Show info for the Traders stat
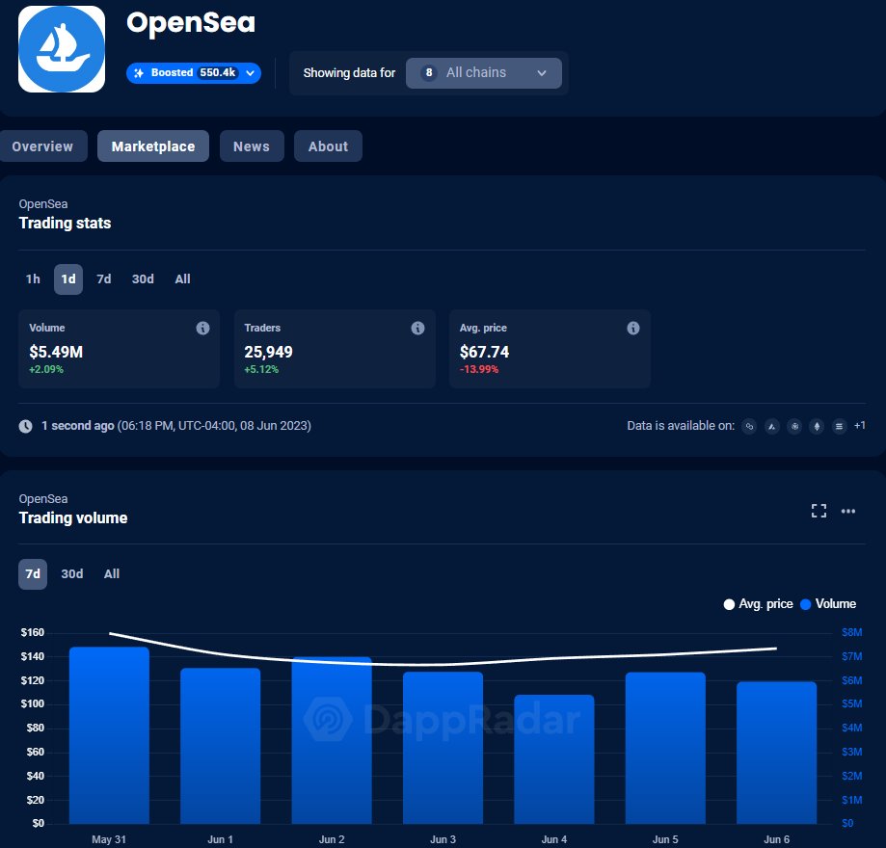Image resolution: width=886 pixels, height=848 pixels. pos(417,329)
